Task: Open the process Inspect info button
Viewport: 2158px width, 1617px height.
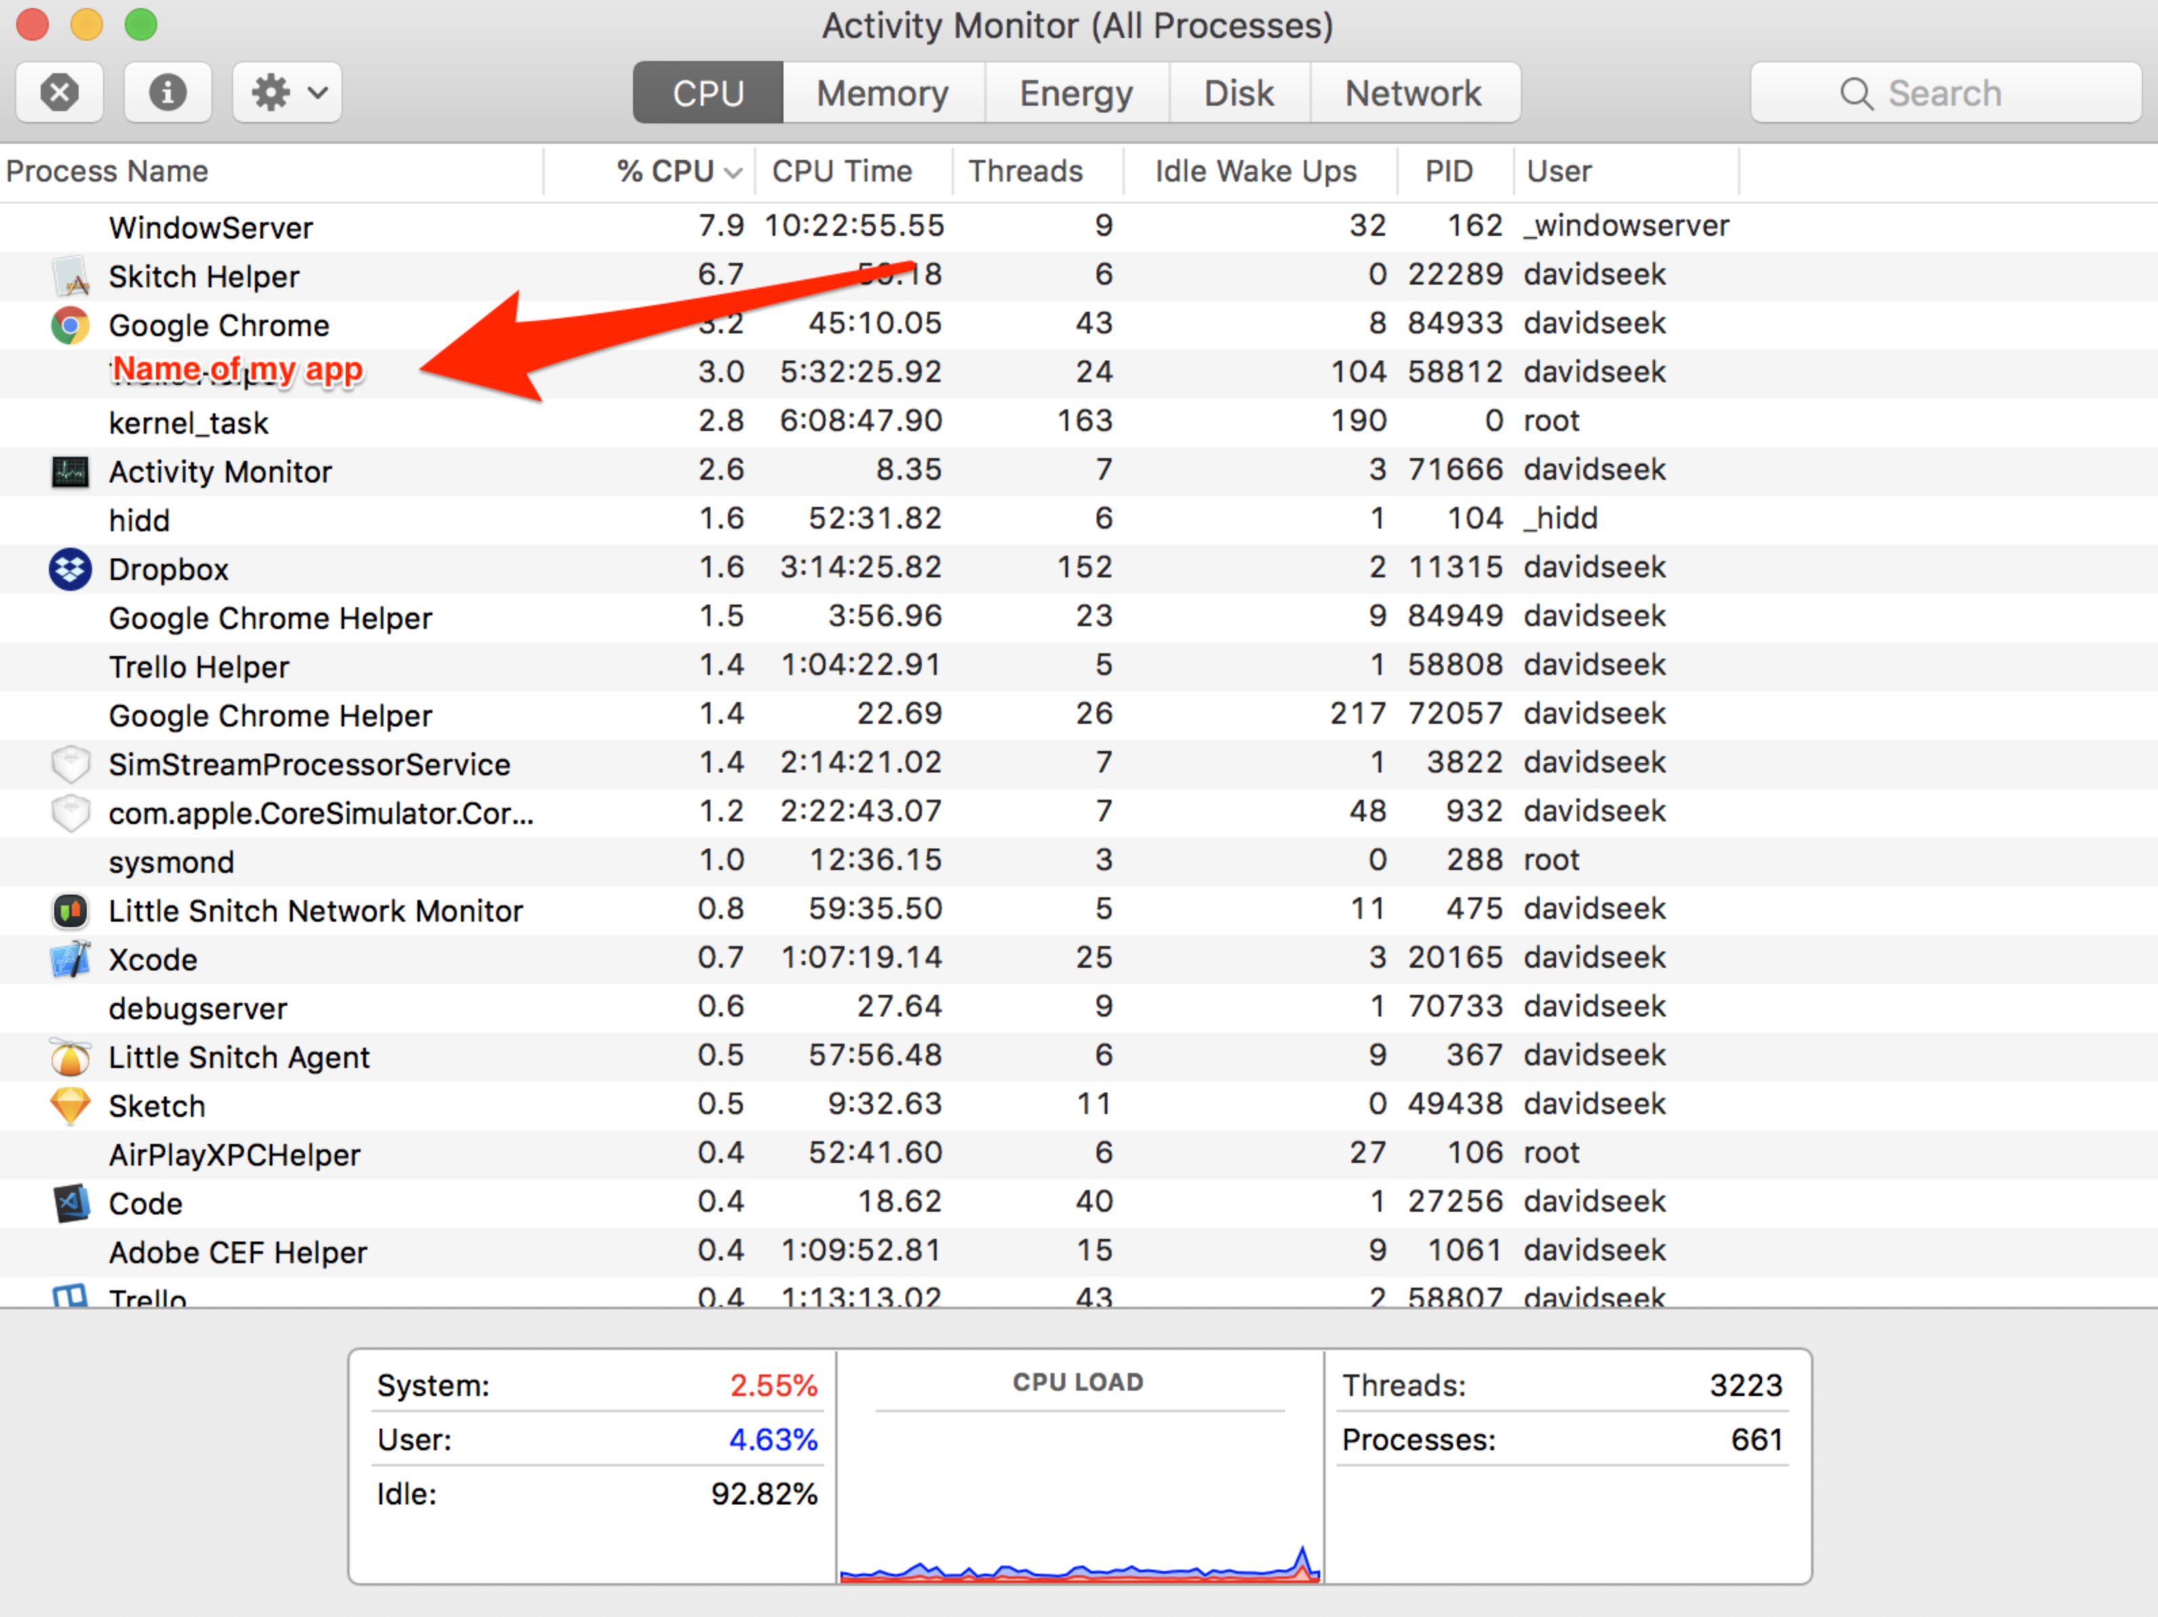Action: coord(168,93)
